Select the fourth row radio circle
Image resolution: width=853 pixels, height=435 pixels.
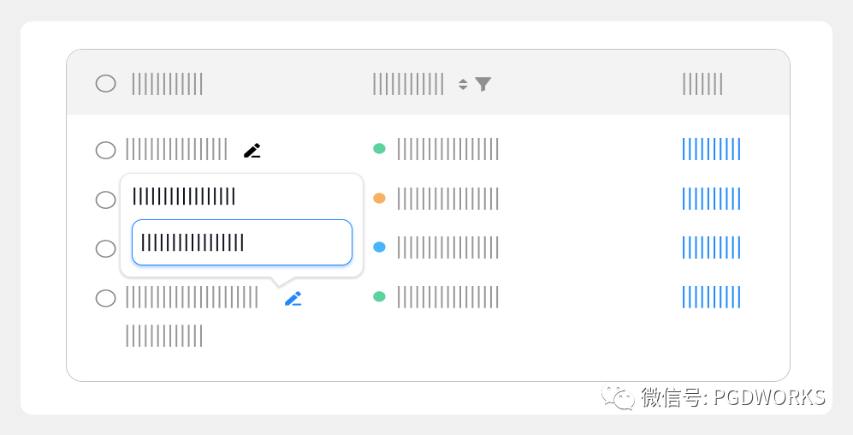105,298
